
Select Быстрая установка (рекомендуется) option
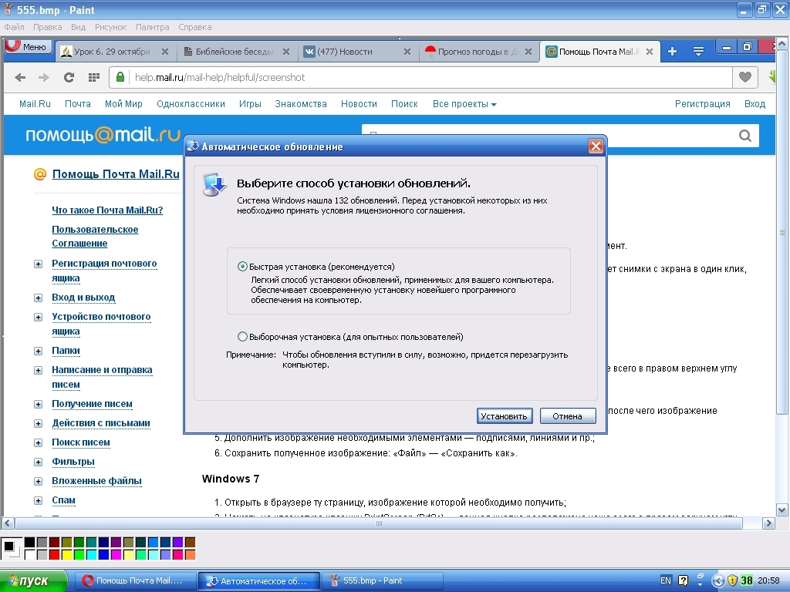tap(242, 266)
